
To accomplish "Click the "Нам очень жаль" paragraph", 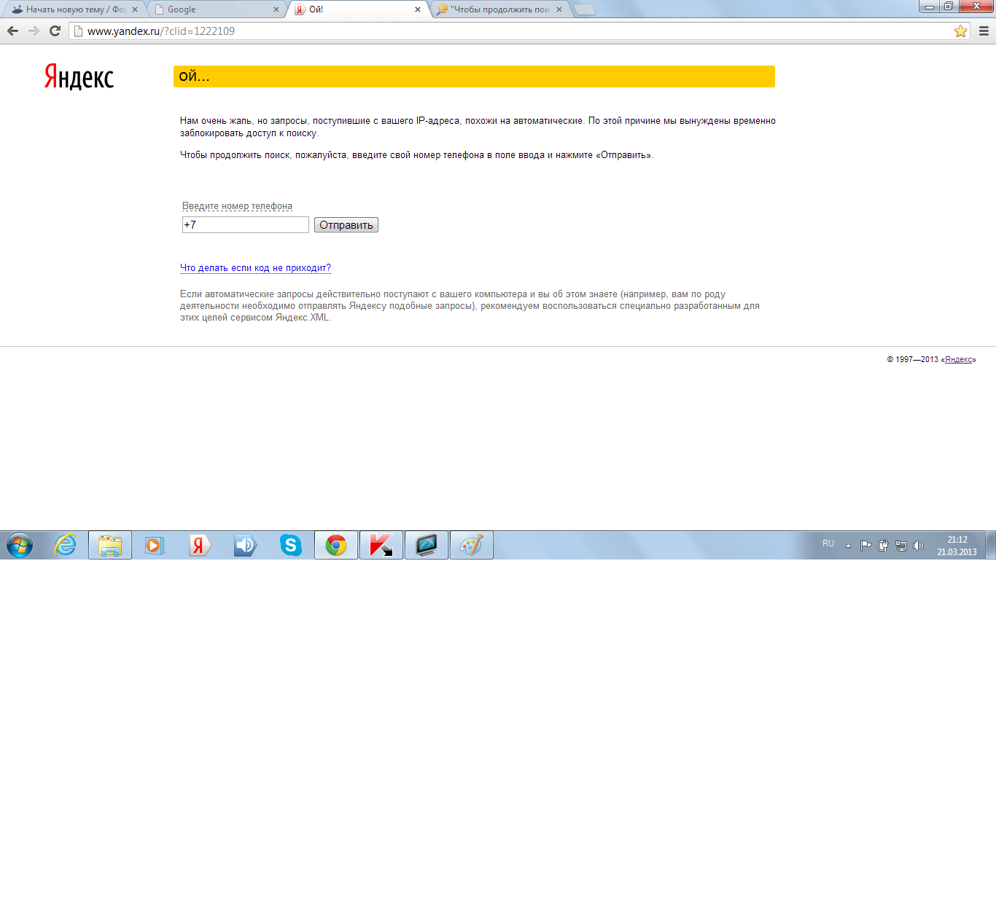I will pyautogui.click(x=478, y=127).
